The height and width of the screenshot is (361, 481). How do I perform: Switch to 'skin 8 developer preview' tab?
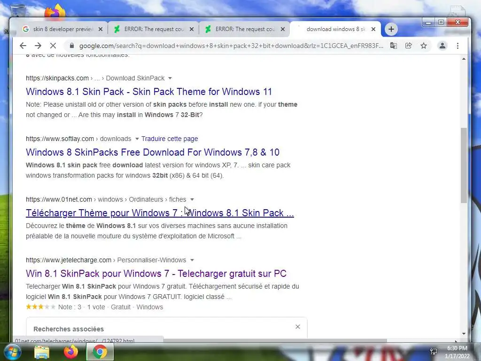pyautogui.click(x=63, y=29)
